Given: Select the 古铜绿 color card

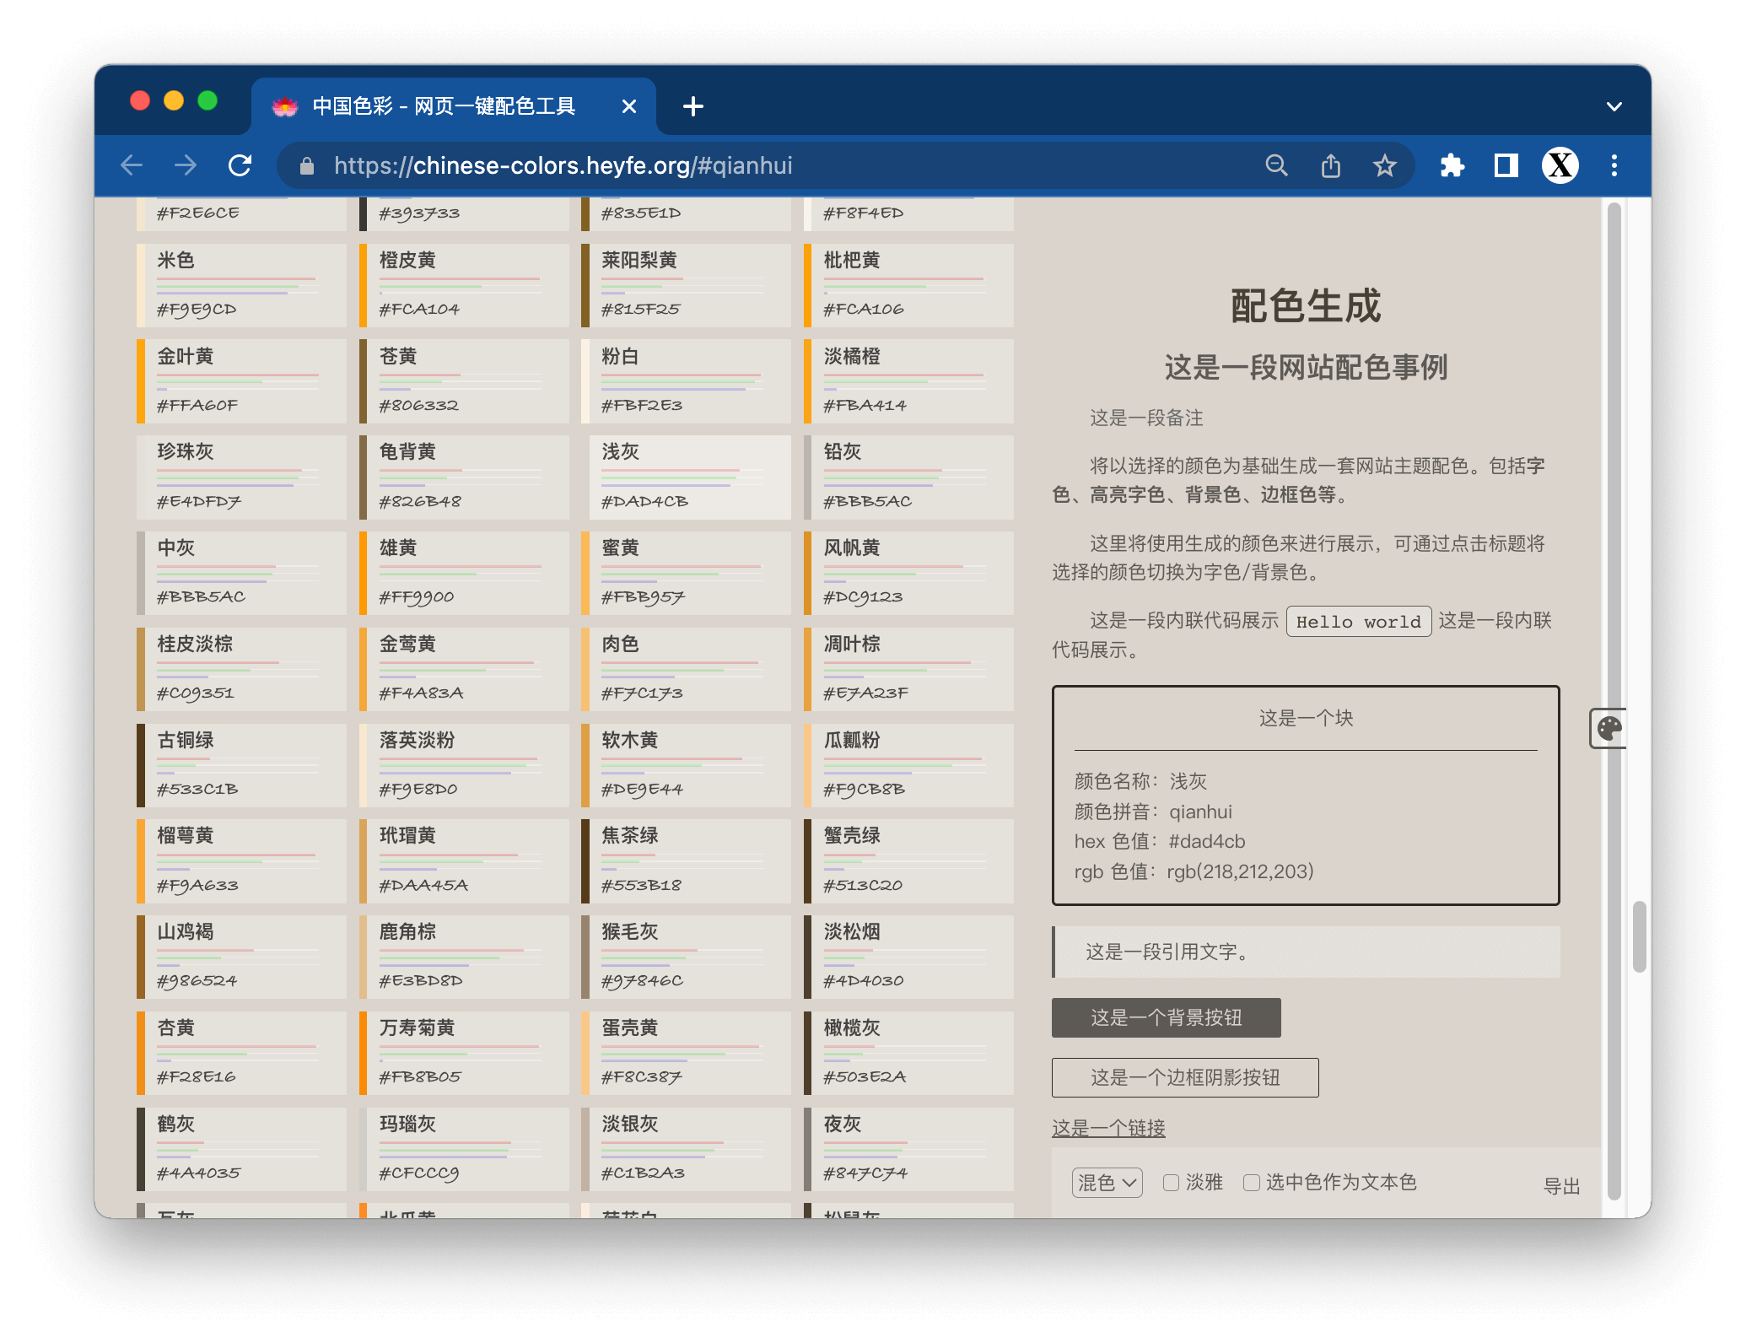Looking at the screenshot, I should point(241,765).
